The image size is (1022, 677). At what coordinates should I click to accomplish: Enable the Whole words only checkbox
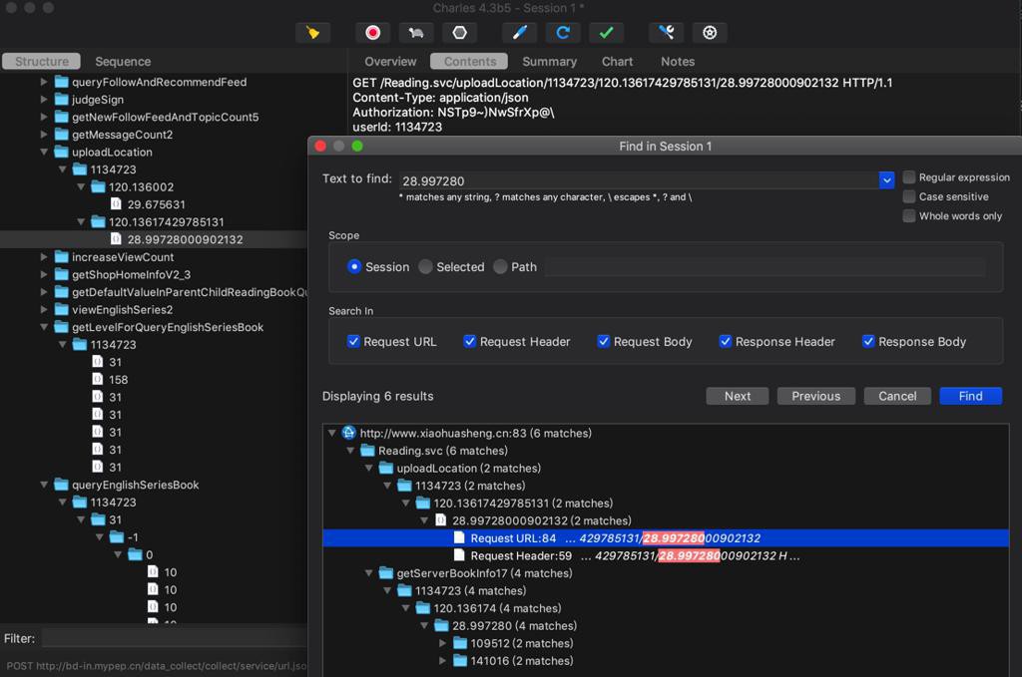pos(908,216)
